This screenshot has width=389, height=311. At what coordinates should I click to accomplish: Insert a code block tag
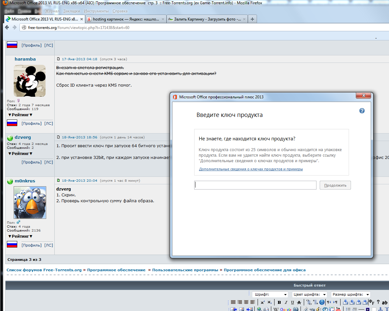309,302
